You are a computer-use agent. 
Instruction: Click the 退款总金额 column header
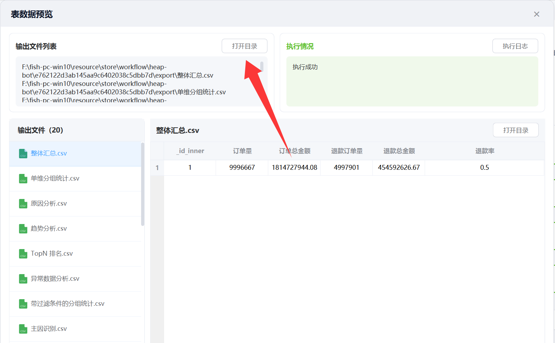coord(399,151)
